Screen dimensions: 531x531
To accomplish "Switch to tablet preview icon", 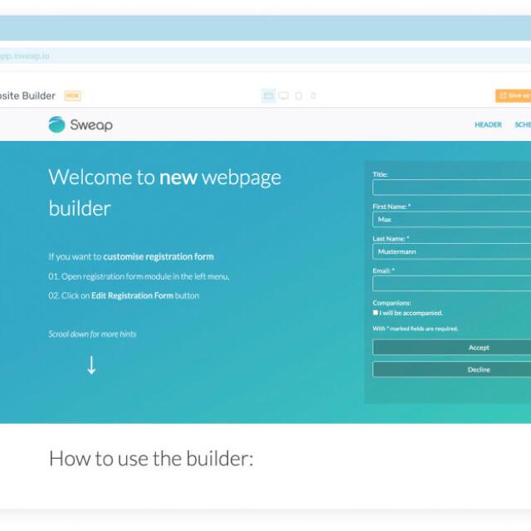I will (x=299, y=96).
